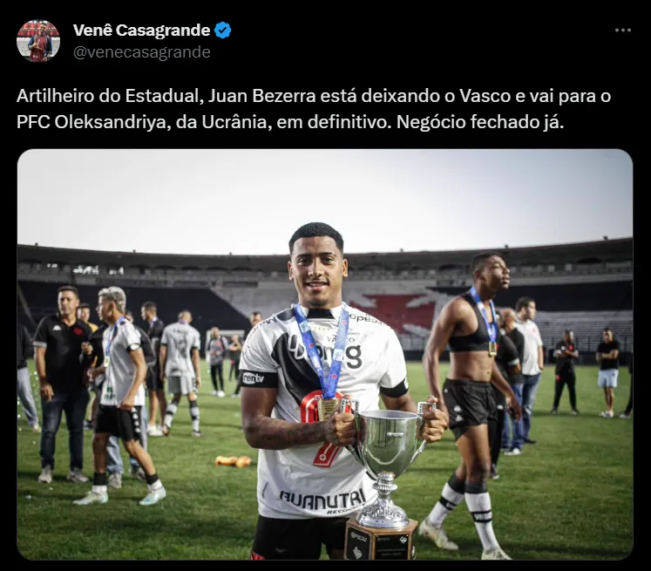This screenshot has height=571, width=651.
Task: Click the rentv armband logo on sleeve
Action: 254,377
